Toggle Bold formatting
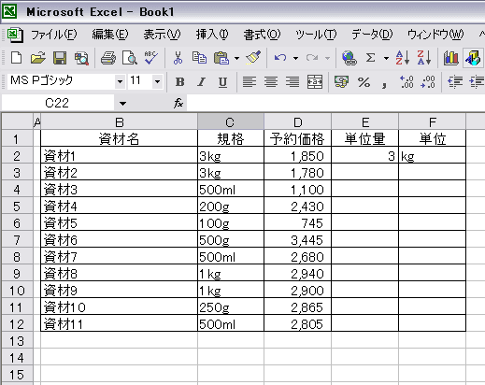485x385 pixels. coord(179,82)
